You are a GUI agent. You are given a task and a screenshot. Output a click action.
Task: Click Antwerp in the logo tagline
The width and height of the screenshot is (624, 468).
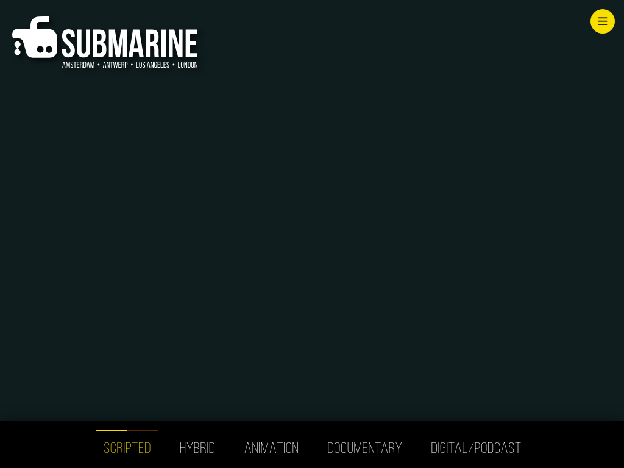[115, 65]
